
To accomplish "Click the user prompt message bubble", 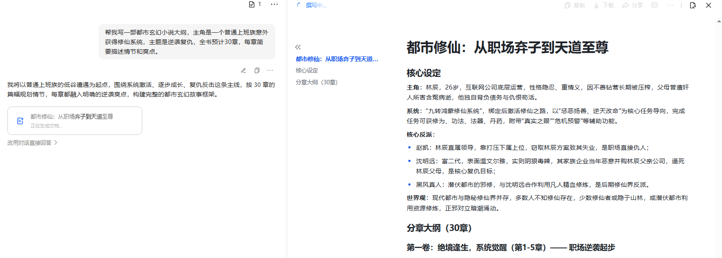I will click(187, 42).
